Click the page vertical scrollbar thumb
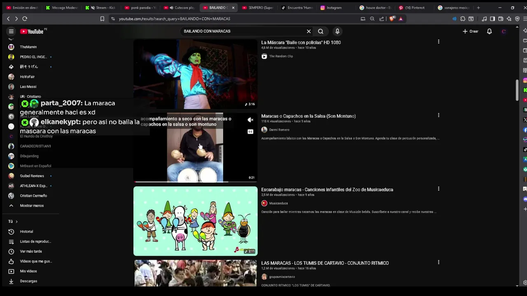The height and width of the screenshot is (296, 527). pyautogui.click(x=517, y=90)
